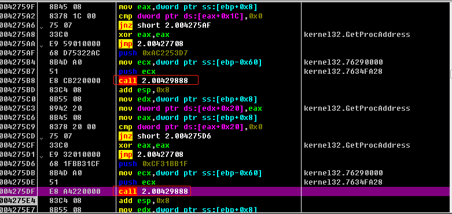The image size is (452, 214).
Task: Select the hex bytes 8378 1C 00
Action: [x=73, y=16]
